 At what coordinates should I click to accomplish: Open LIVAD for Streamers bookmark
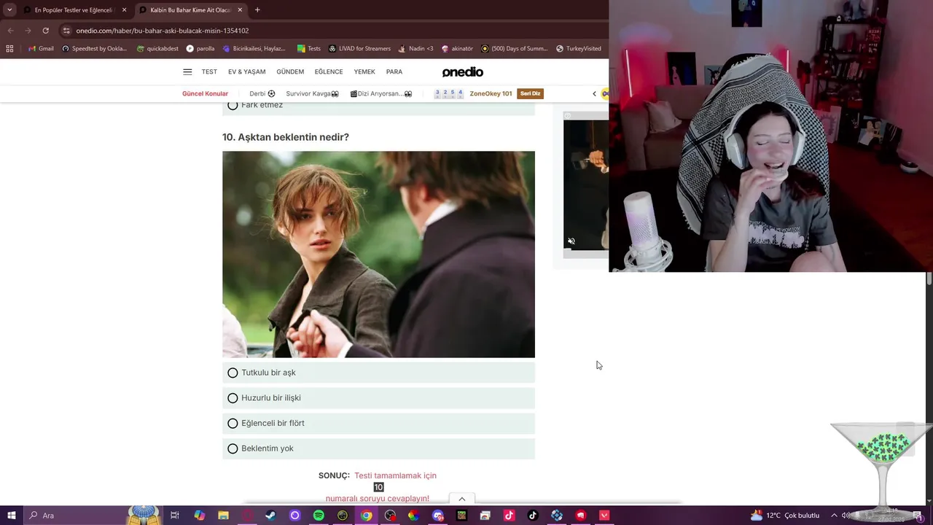point(359,48)
